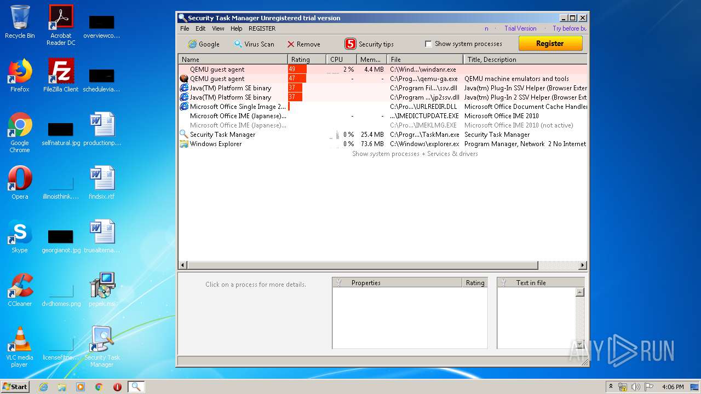
Task: Select Microsoft Office IME IMEDICTUPDATE.EXE row
Action: [383, 116]
